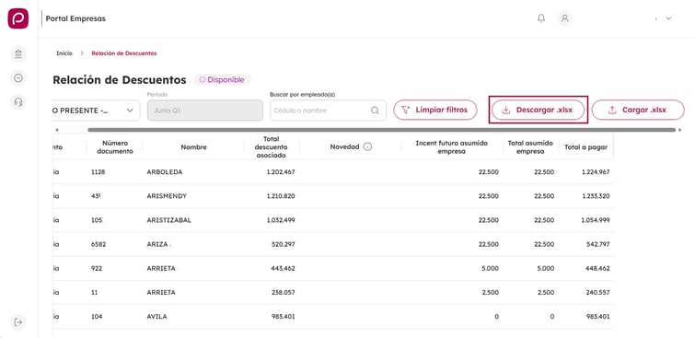Click Cargar .xlsx button
The image size is (695, 338).
point(638,110)
